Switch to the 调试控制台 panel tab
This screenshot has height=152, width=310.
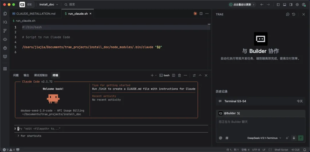41,75
